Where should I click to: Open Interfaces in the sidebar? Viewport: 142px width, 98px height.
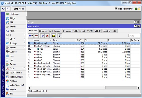[x=16, y=14]
